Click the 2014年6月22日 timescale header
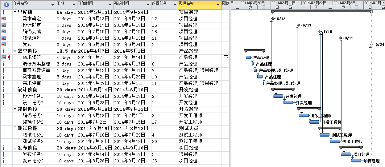Image resolution: width=385 pixels, height=167 pixels. 317,2
